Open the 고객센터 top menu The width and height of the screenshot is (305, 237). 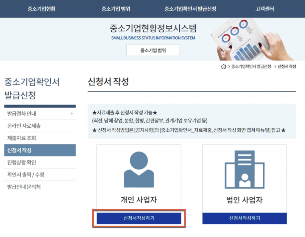264,9
